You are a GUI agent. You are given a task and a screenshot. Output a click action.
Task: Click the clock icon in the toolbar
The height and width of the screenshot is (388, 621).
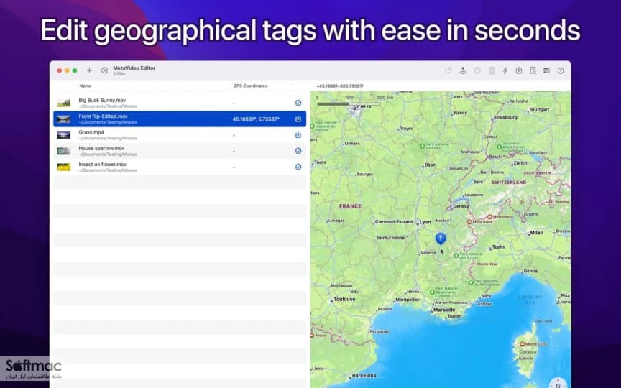(x=477, y=70)
